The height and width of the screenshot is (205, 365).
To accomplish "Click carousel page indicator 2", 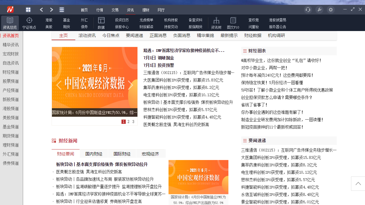I will (128, 122).
